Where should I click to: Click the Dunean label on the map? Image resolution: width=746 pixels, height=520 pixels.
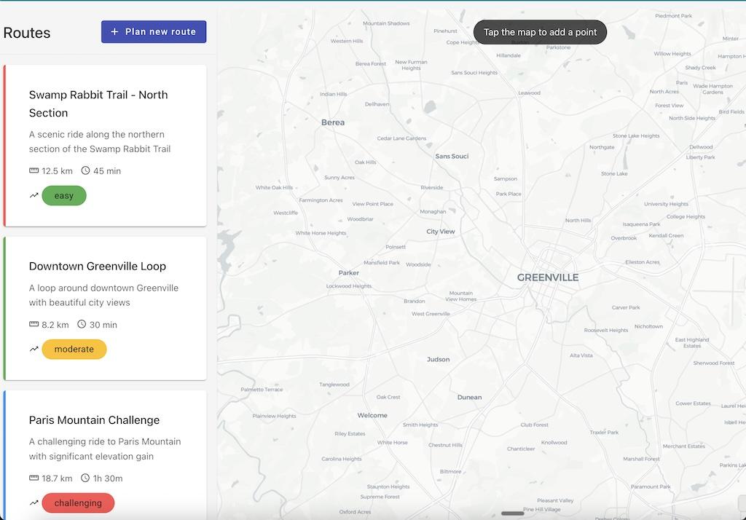tap(470, 397)
